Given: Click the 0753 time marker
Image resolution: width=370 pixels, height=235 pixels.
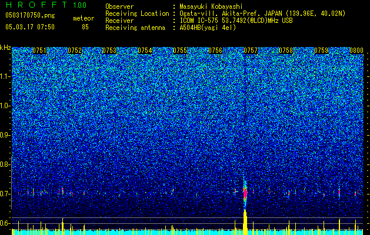Looking at the screenshot, I should (109, 51).
